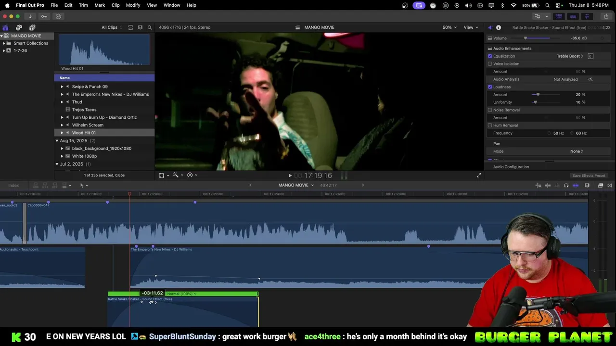Open the Titles and Generators sidebar
The width and height of the screenshot is (616, 346).
32,27
